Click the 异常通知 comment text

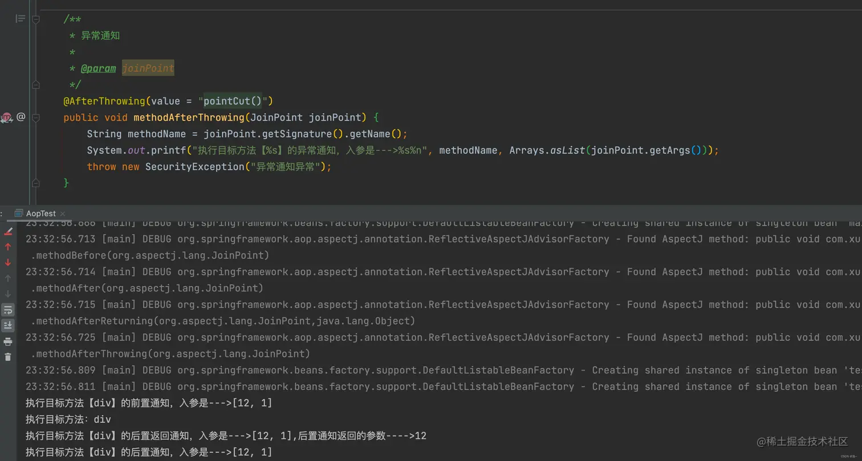(100, 35)
